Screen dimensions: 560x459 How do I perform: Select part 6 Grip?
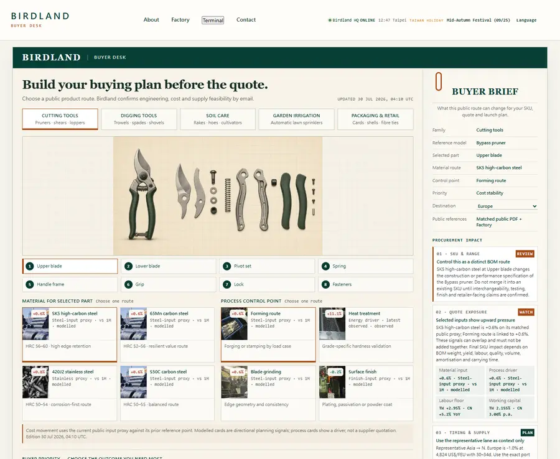click(x=169, y=284)
